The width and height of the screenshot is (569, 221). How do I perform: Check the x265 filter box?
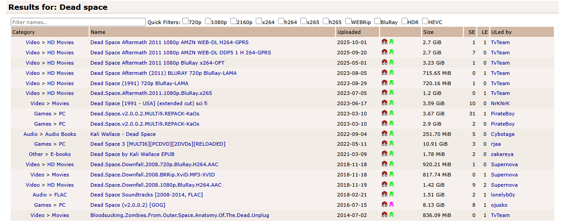coord(303,21)
